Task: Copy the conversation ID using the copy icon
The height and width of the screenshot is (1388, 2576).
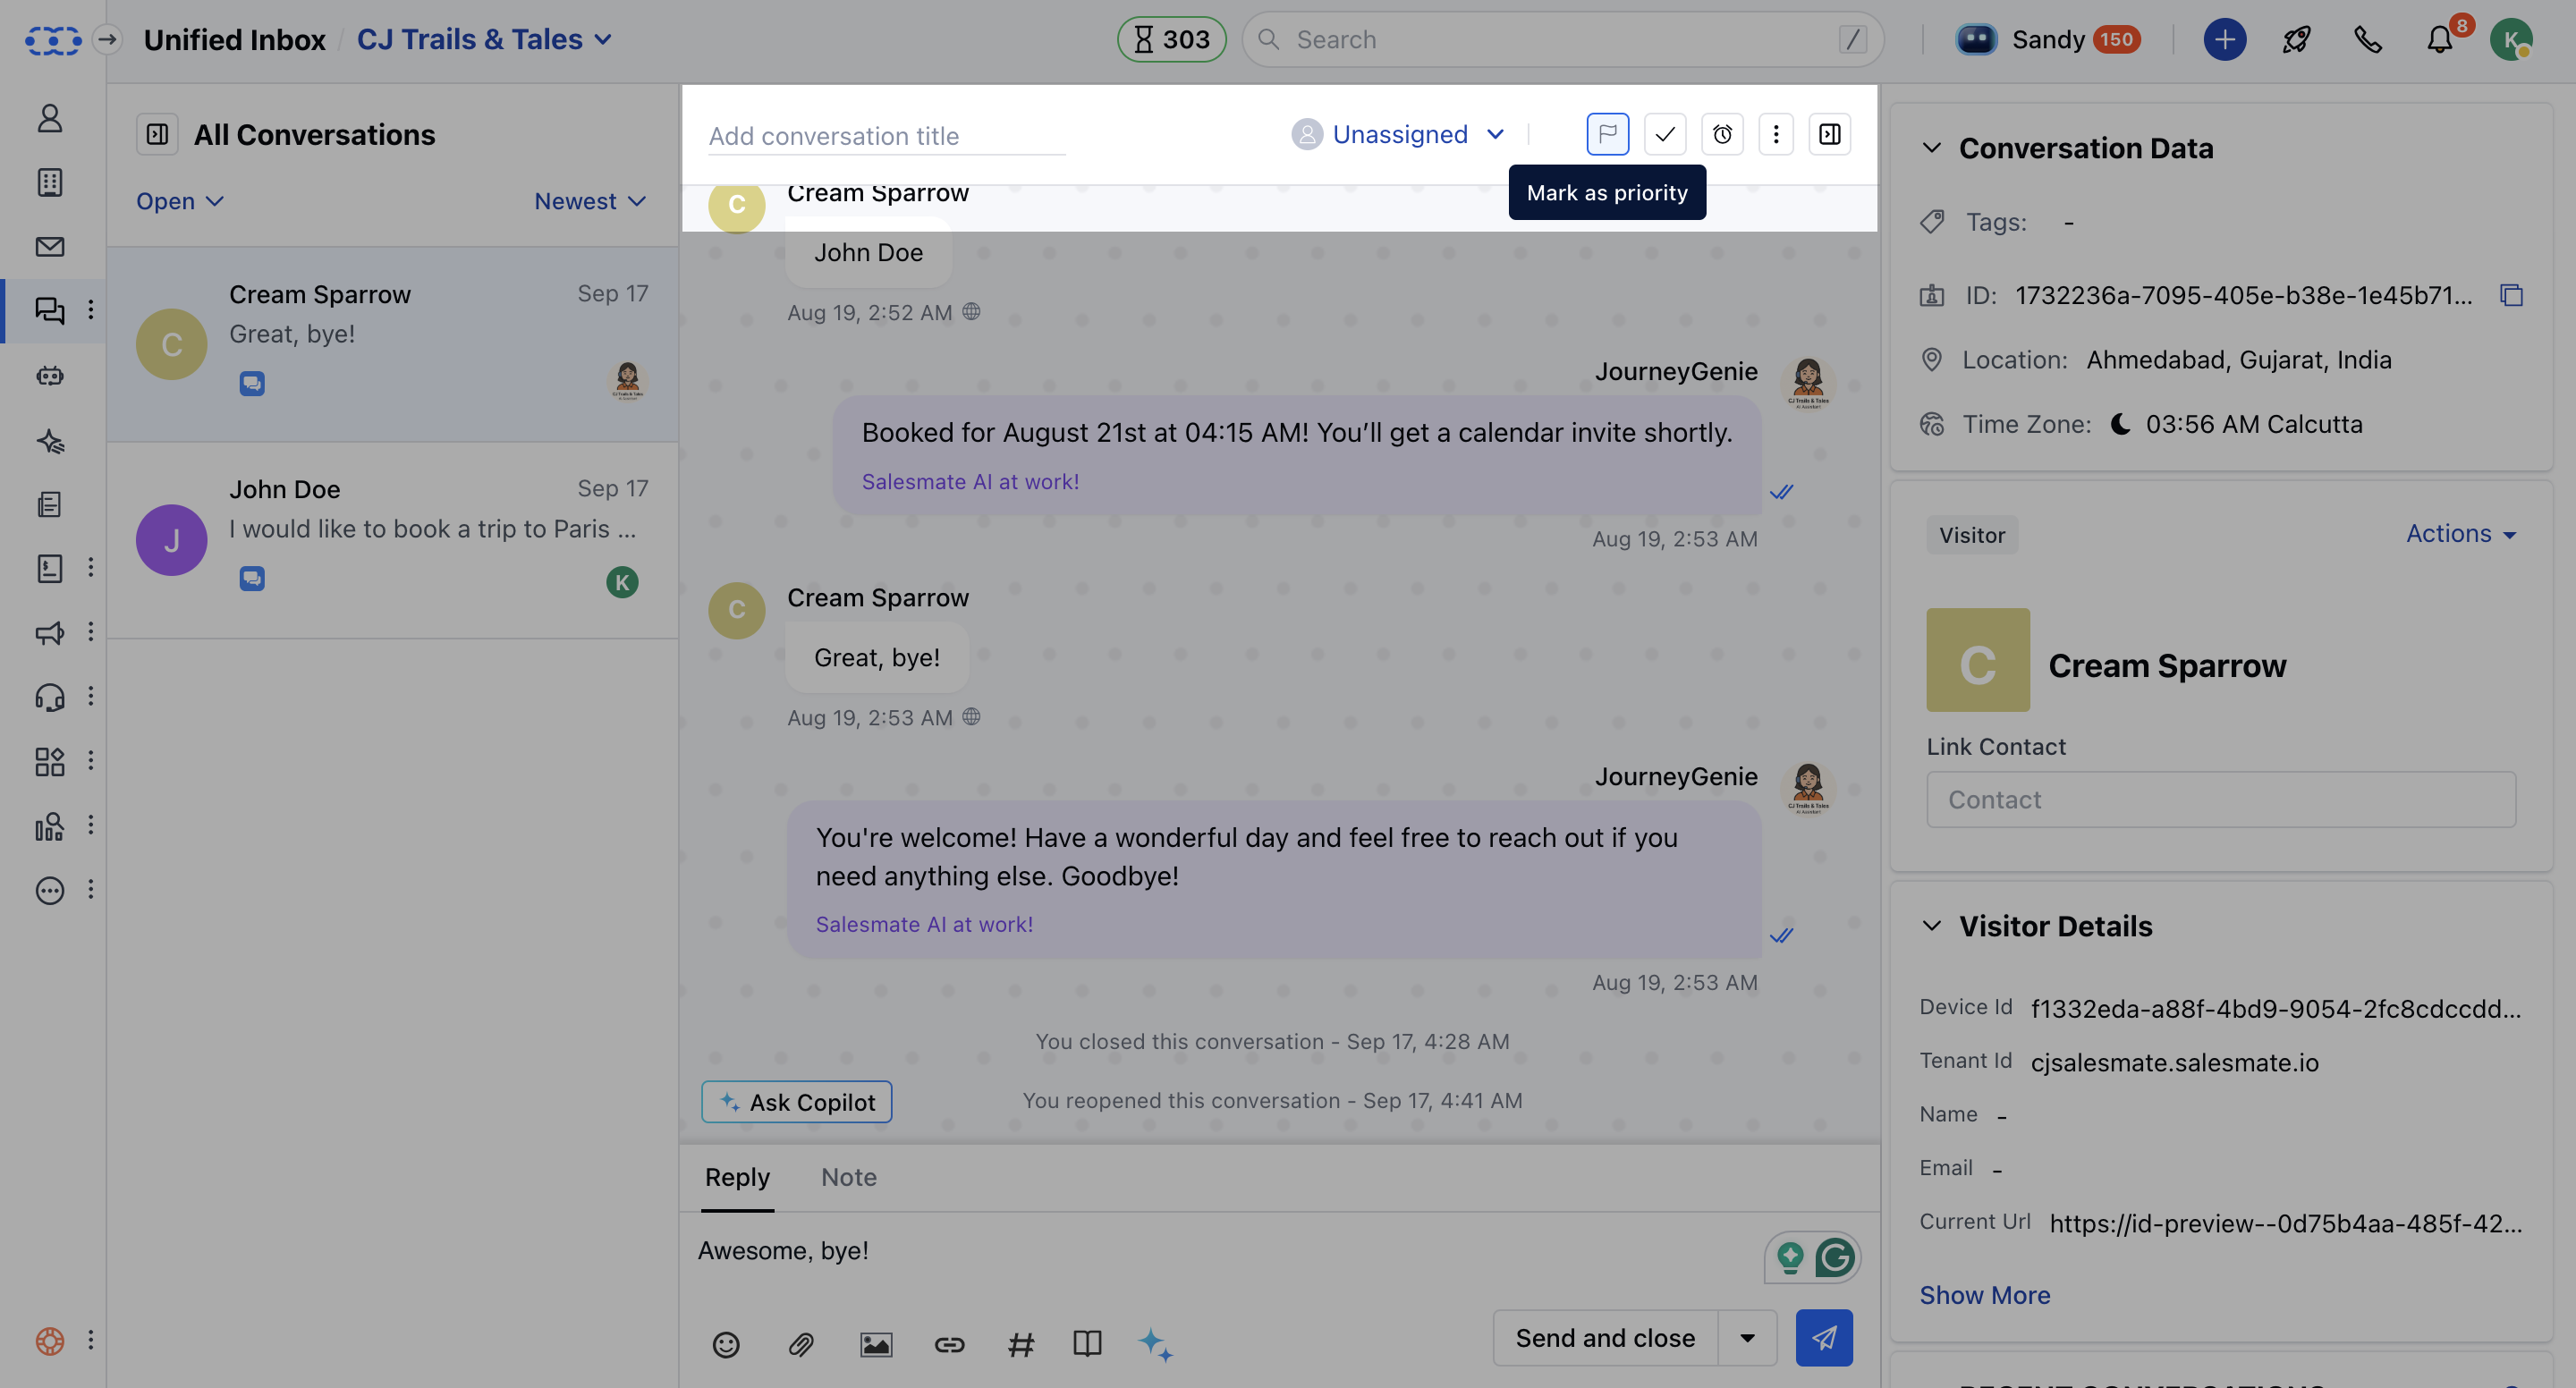Action: [2513, 295]
